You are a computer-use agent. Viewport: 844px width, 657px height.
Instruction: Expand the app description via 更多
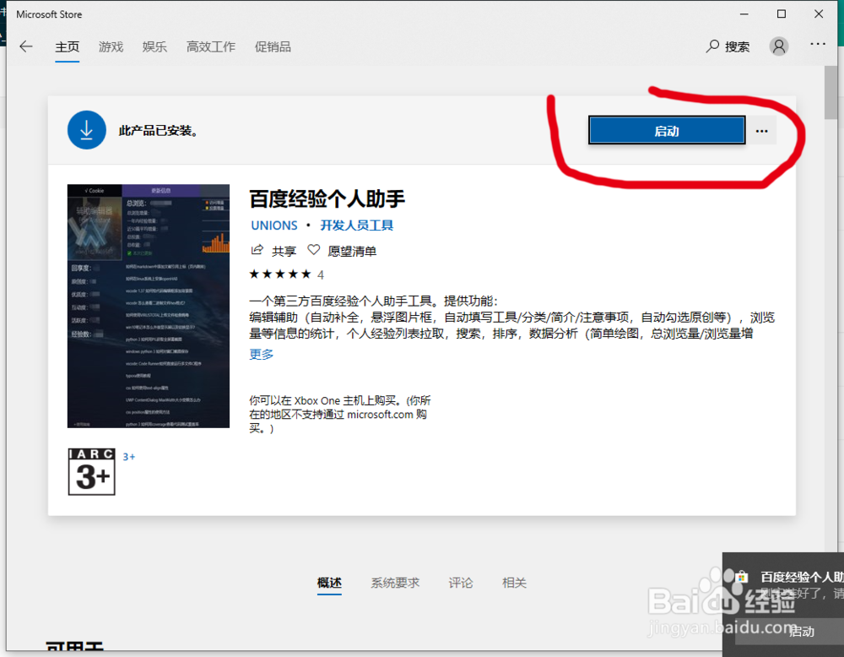(260, 354)
